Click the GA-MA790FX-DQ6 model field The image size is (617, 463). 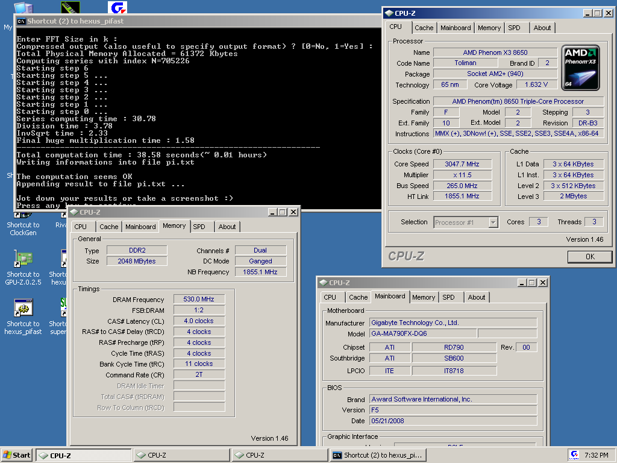(423, 333)
